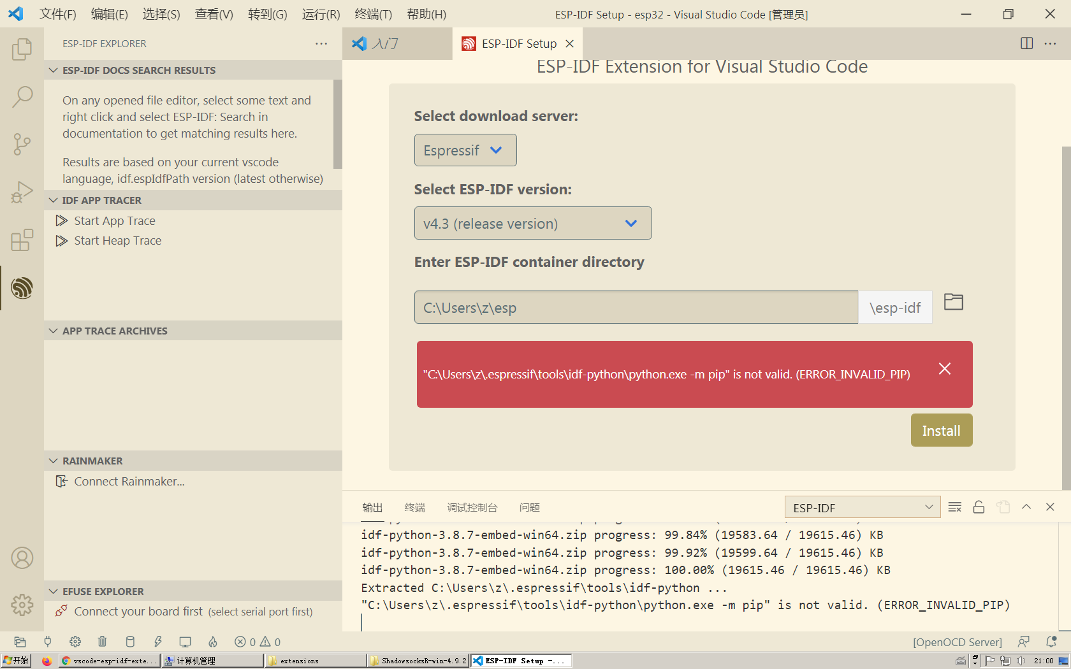The height and width of the screenshot is (669, 1071).
Task: Open errors and warnings count in status bar
Action: tap(258, 642)
